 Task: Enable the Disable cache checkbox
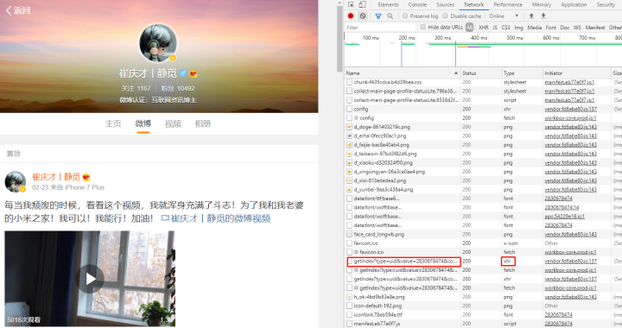445,16
